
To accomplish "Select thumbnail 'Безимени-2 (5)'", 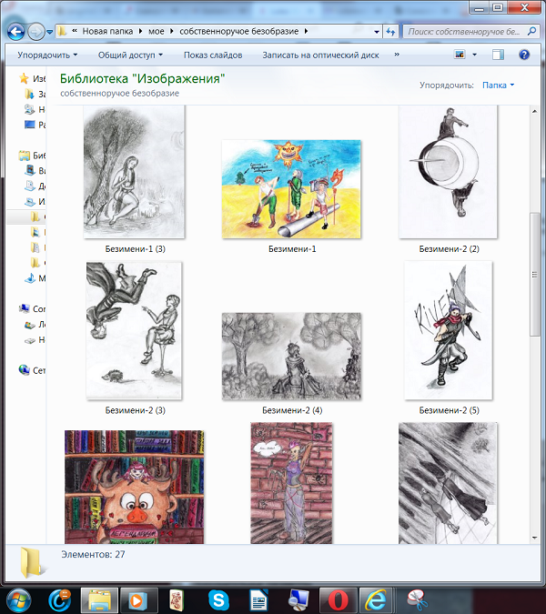I will click(448, 330).
